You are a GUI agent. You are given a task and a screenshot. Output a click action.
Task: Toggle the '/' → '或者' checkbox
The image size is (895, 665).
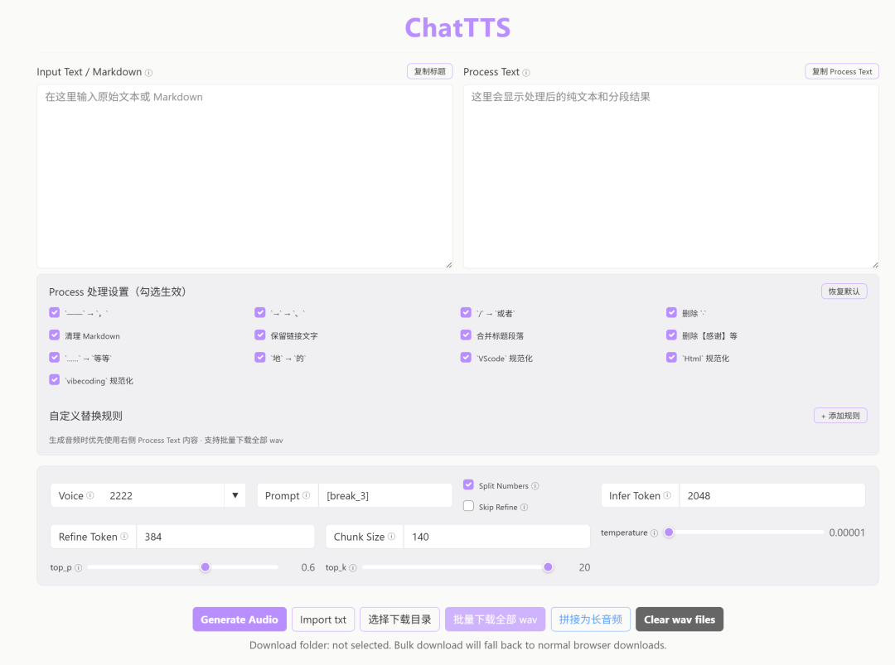(466, 312)
